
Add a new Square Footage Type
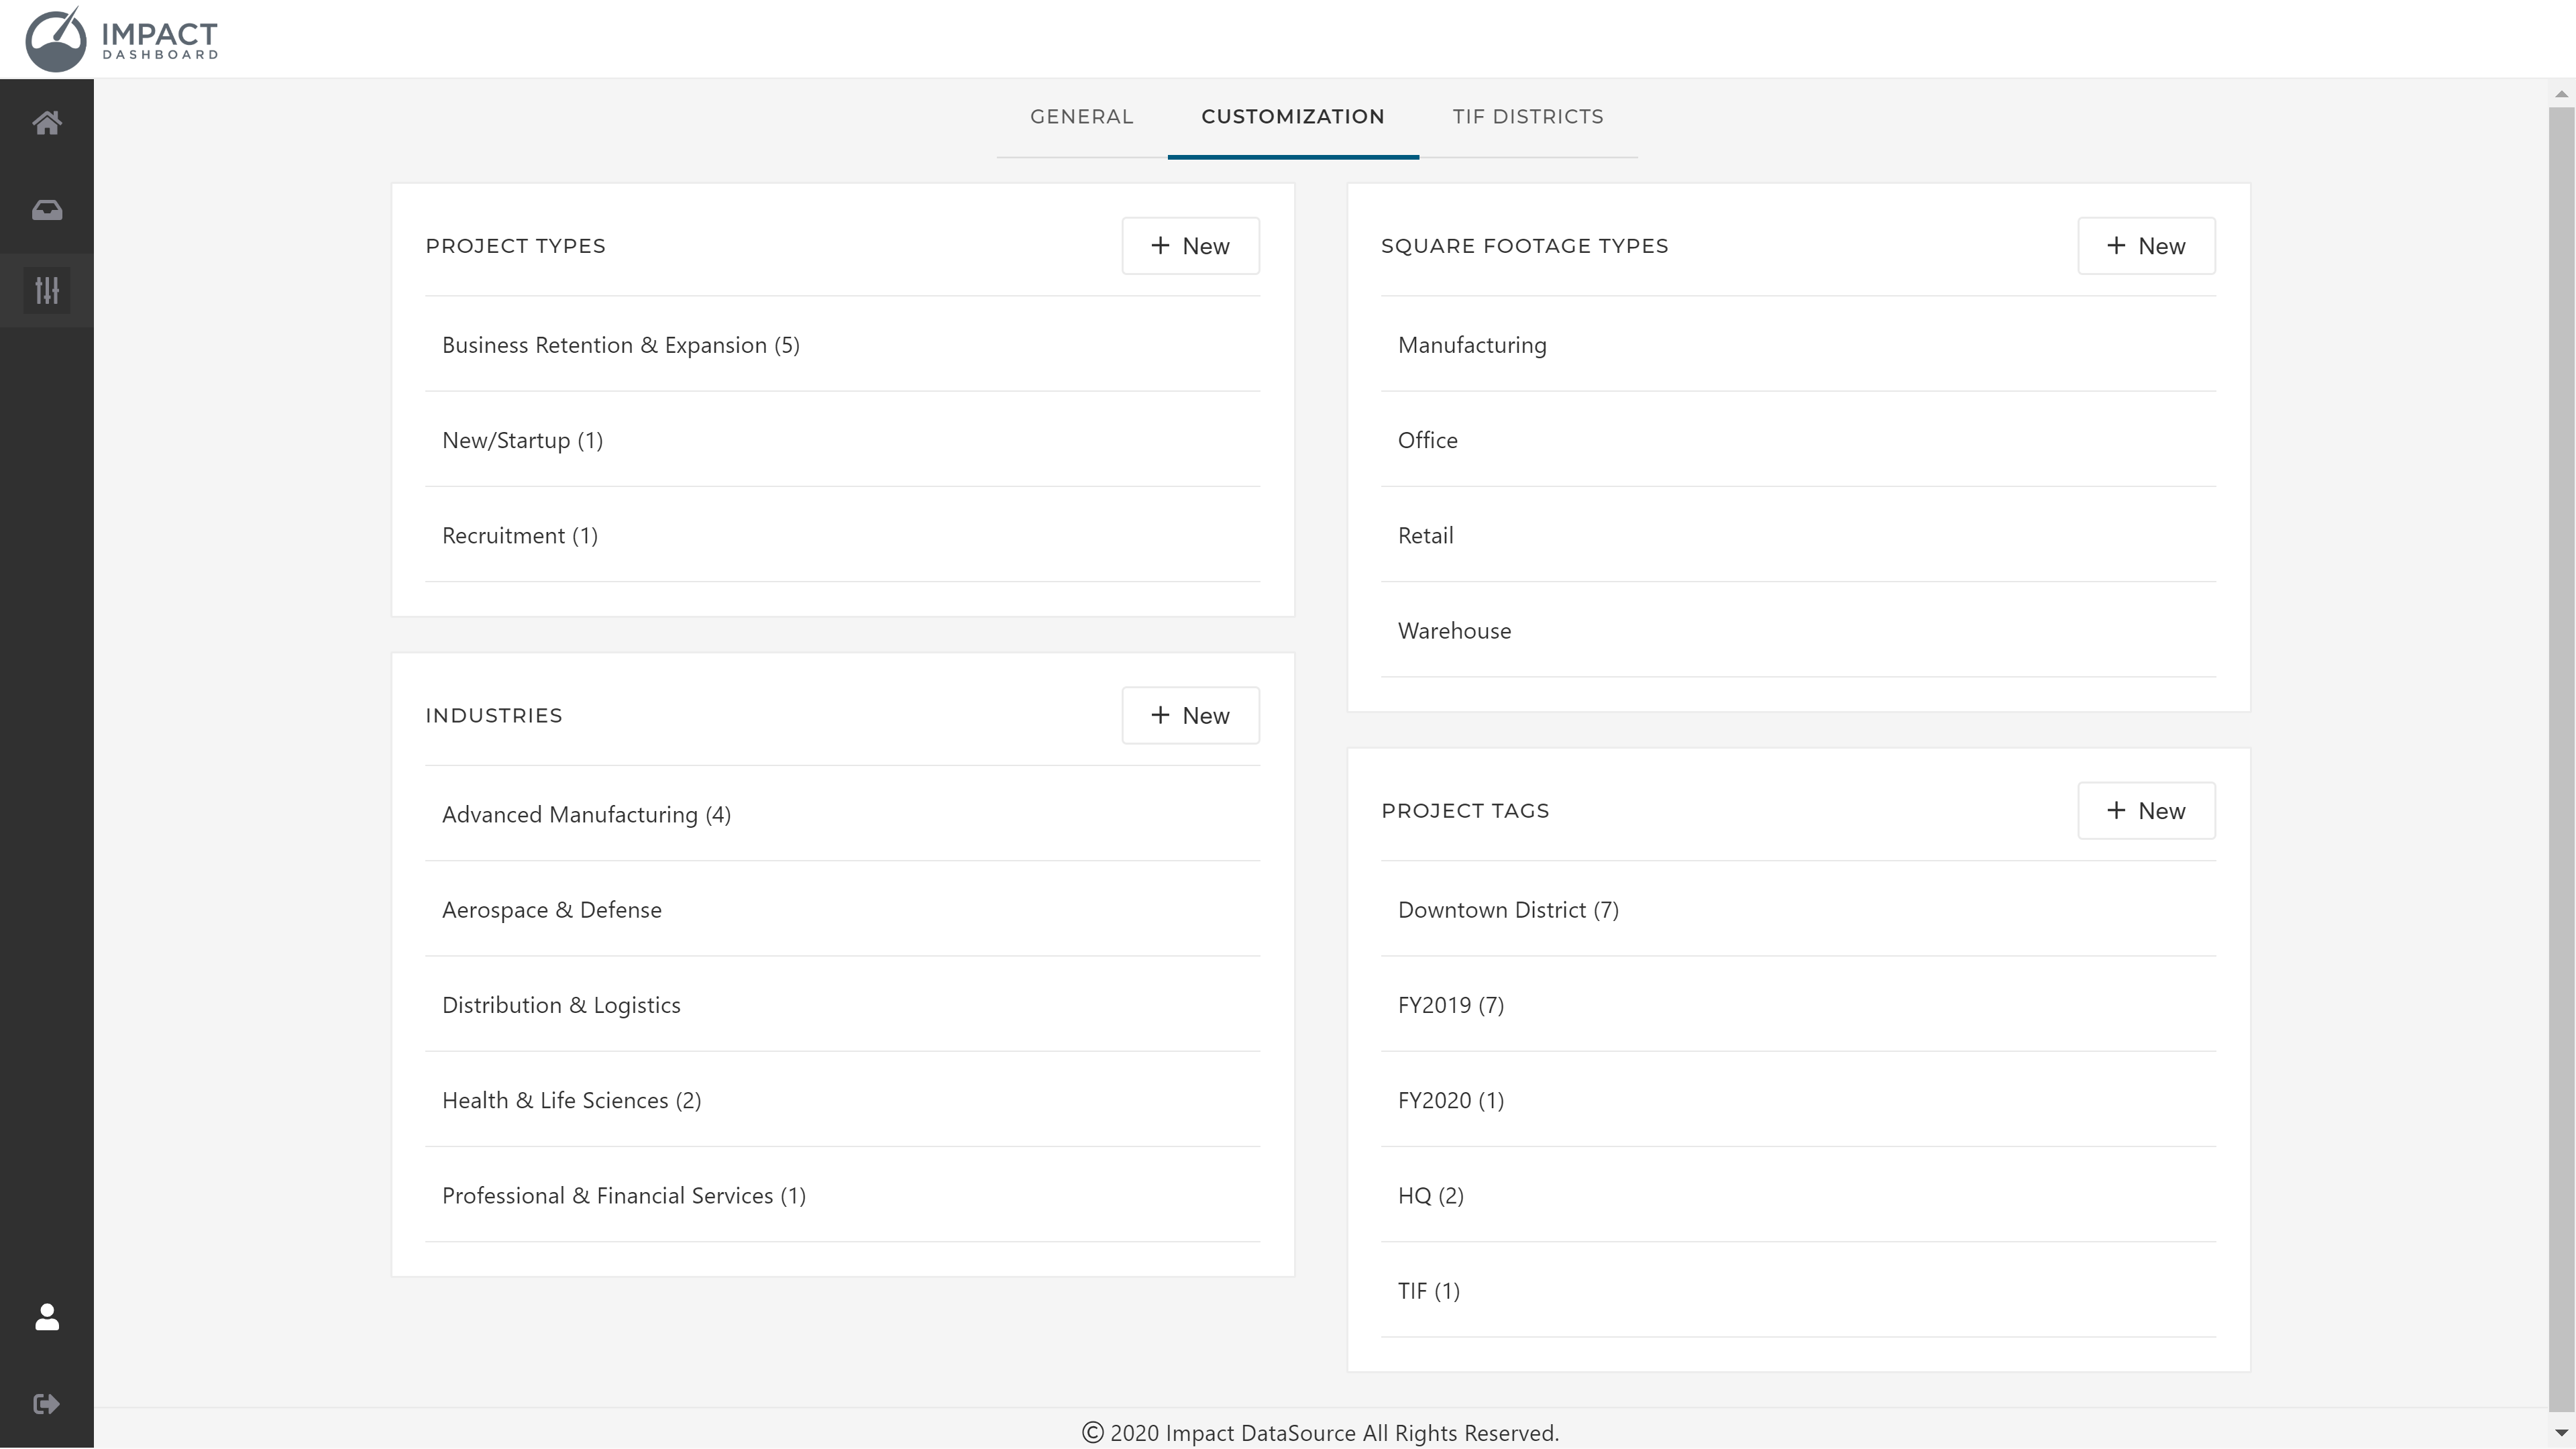(2146, 246)
